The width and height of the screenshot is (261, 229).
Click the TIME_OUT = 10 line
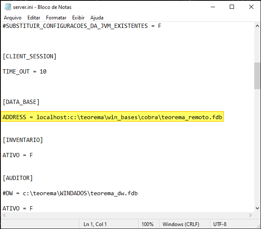[24, 71]
